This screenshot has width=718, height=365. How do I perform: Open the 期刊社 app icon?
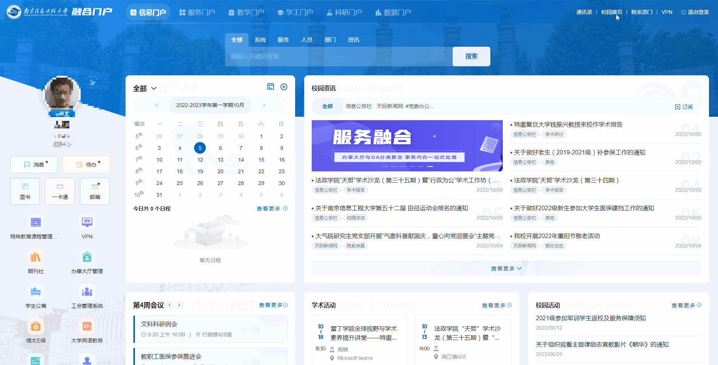coord(35,257)
